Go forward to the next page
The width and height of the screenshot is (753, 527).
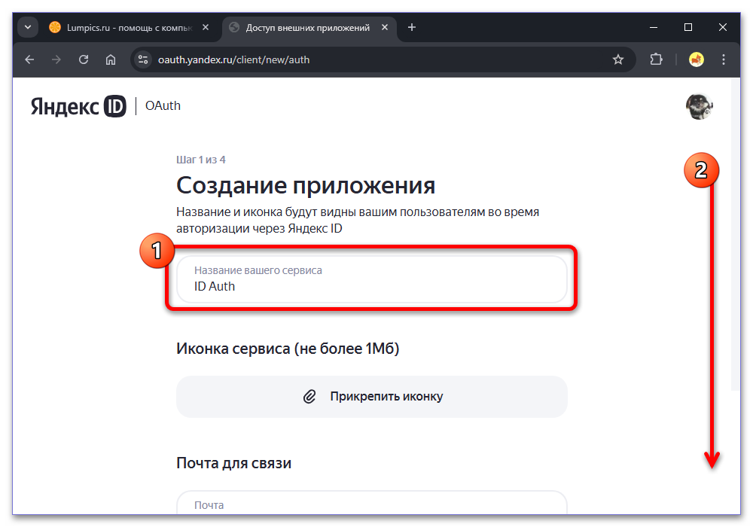click(x=56, y=59)
